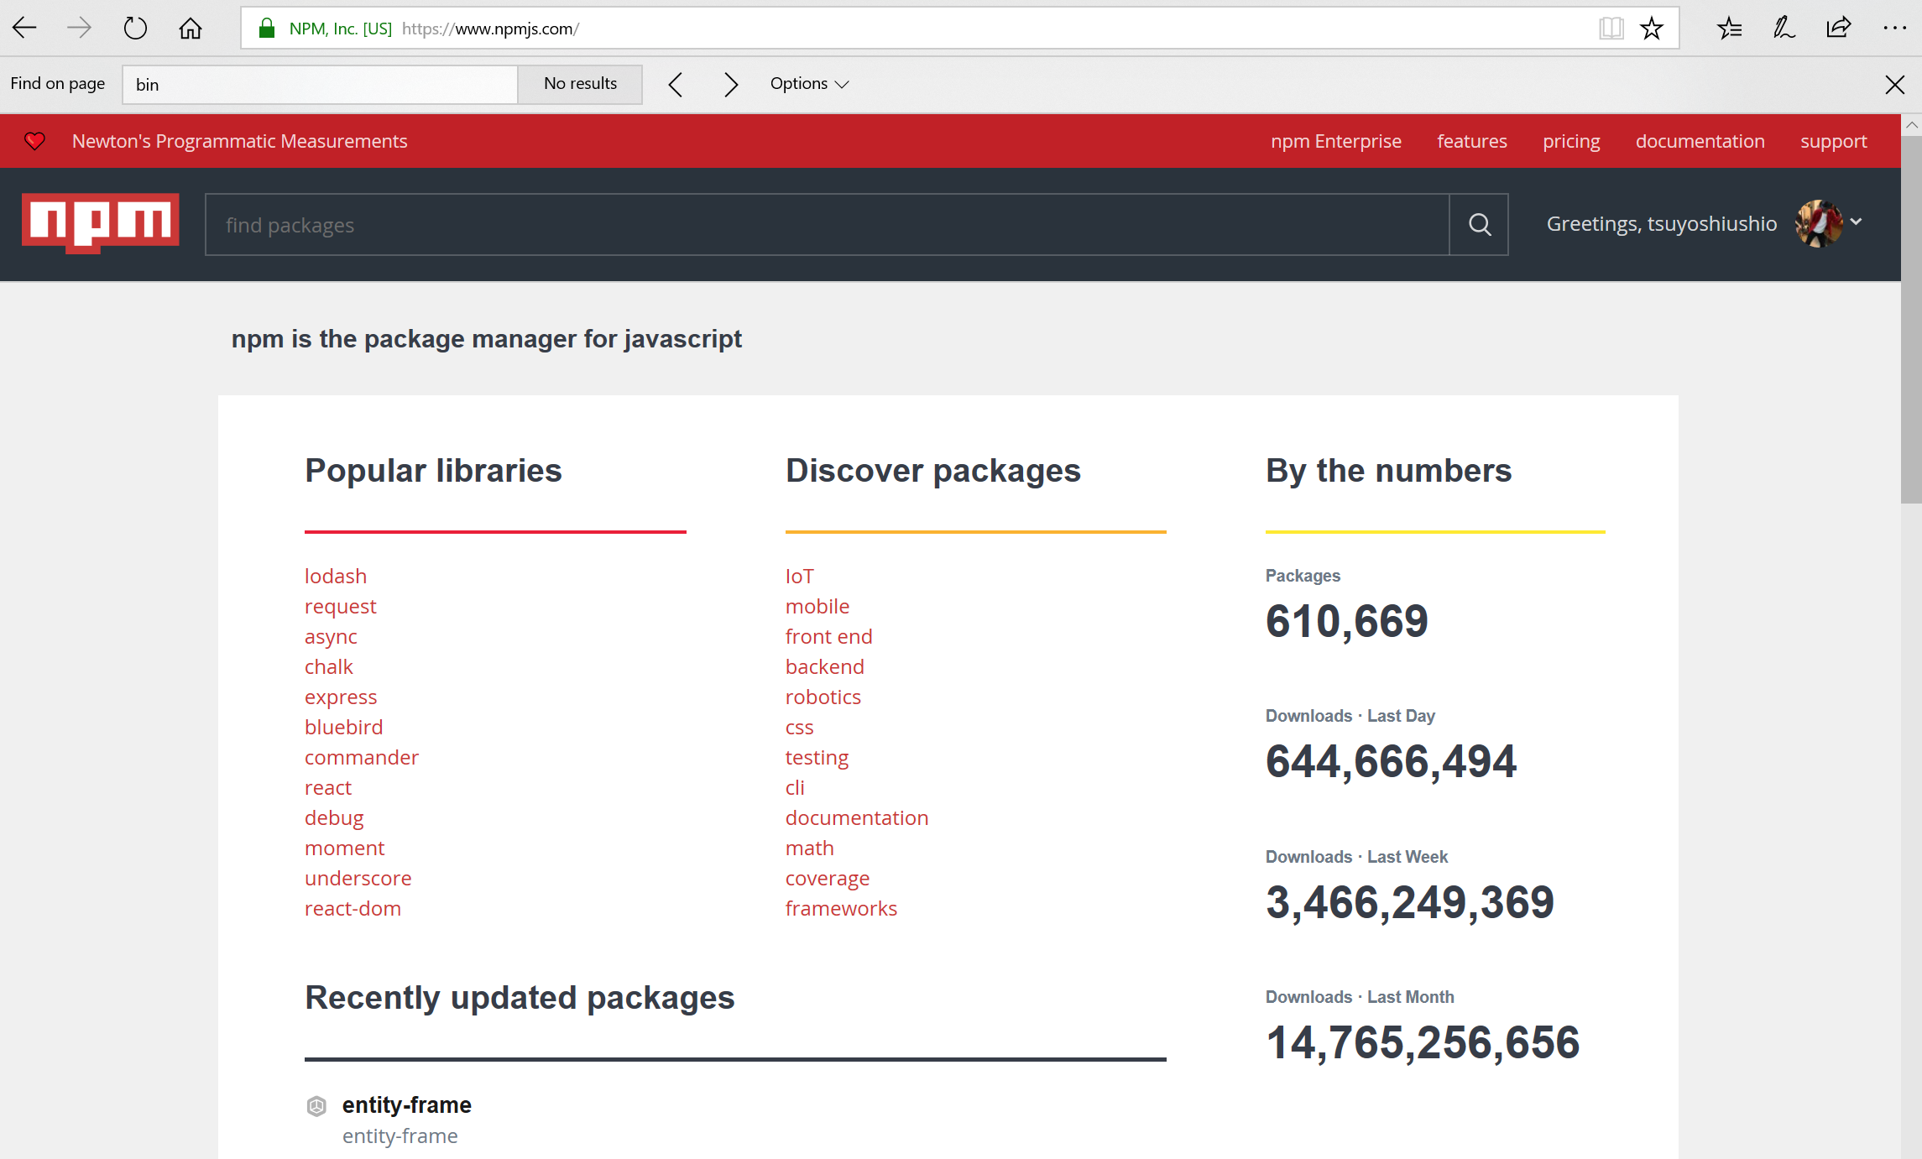Add the page to favorites via the star
This screenshot has height=1159, width=1922.
click(1652, 27)
